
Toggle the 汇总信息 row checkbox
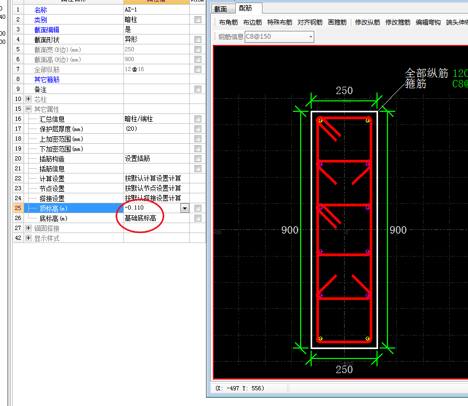tap(198, 119)
